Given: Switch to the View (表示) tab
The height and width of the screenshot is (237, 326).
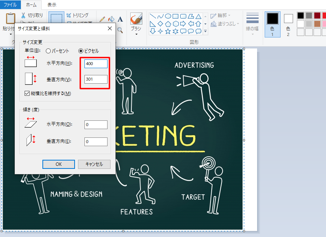Looking at the screenshot, I should [x=52, y=5].
